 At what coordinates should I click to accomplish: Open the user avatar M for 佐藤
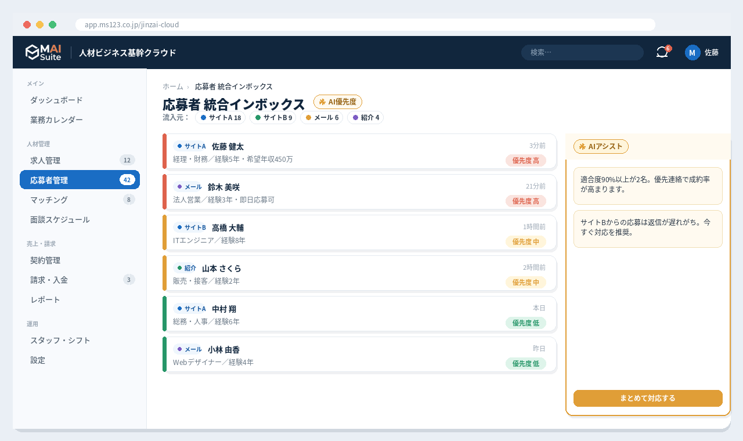point(692,52)
